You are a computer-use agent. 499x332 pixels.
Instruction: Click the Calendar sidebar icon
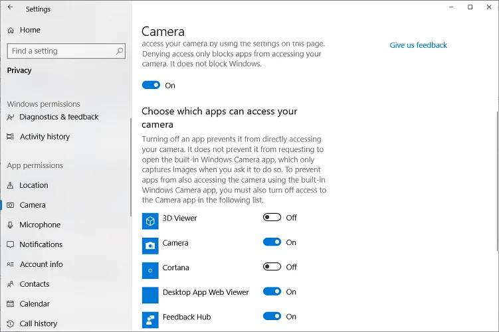pyautogui.click(x=11, y=303)
